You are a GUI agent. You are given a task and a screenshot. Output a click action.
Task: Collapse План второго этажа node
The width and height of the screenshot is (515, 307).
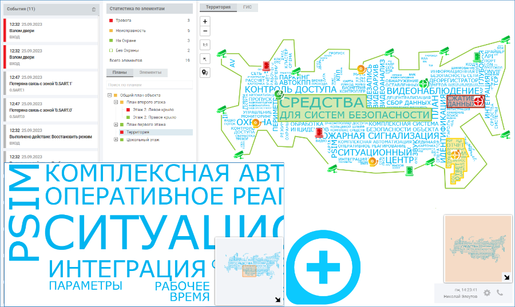pyautogui.click(x=116, y=102)
